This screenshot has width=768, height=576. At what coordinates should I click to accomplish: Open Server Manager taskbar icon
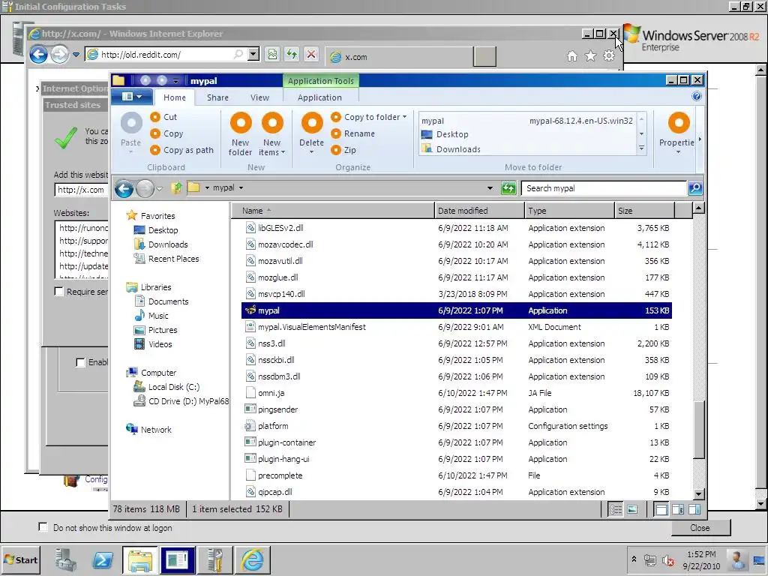coord(66,559)
